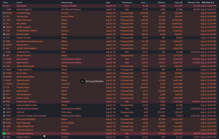Click the ALL company logo icon

pyautogui.click(x=4, y=24)
